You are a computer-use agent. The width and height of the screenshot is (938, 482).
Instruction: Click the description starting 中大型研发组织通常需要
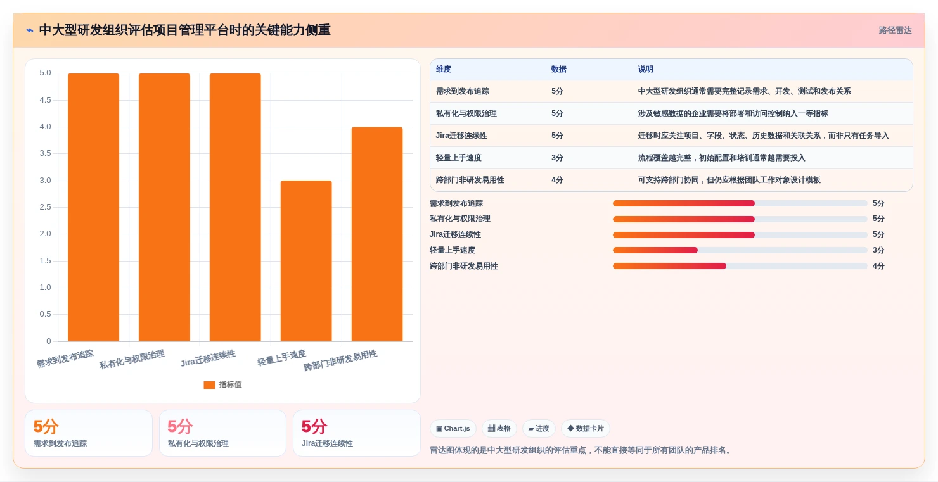click(x=745, y=91)
